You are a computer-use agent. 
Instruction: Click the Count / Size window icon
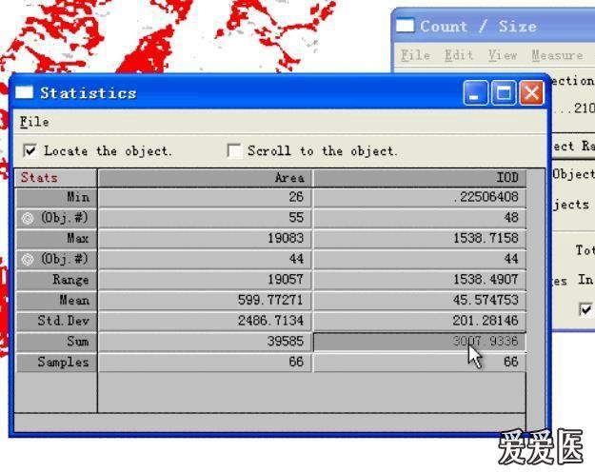click(x=406, y=26)
